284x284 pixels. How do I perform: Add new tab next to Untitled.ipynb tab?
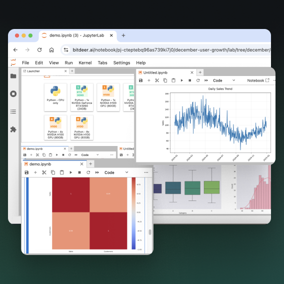click(200, 72)
